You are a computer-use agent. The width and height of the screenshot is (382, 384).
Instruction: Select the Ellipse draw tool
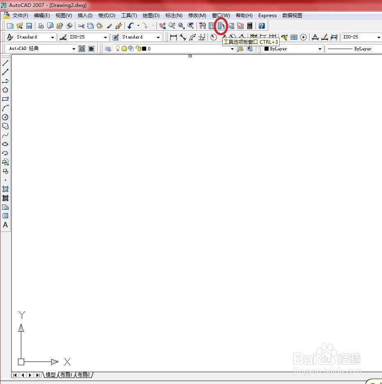click(x=5, y=144)
